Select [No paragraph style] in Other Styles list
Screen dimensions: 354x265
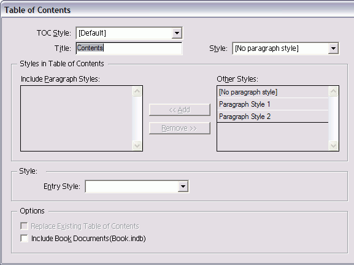click(272, 92)
